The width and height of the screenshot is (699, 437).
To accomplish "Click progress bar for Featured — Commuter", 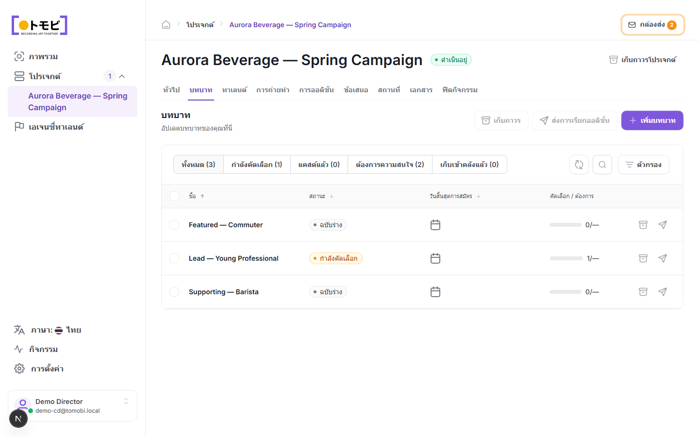I will coord(566,225).
